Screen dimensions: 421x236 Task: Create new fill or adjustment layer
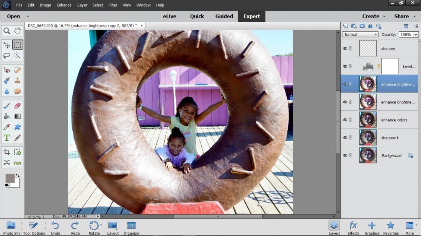[x=354, y=26]
